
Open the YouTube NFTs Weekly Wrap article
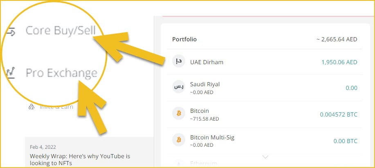click(80, 159)
